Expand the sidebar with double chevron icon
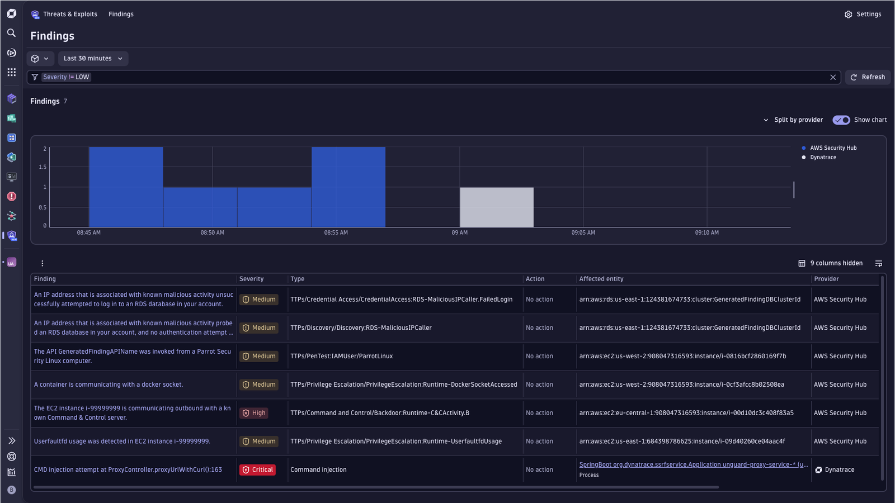Screen dimensions: 895x503 coord(11,440)
